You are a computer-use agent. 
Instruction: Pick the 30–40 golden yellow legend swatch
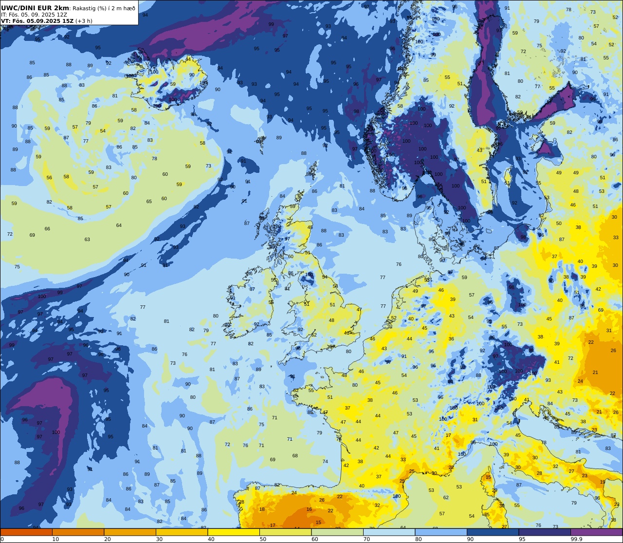tap(182, 532)
